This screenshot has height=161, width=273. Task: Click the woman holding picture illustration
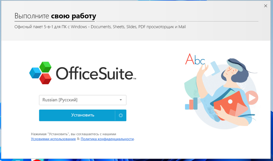coord(221,91)
